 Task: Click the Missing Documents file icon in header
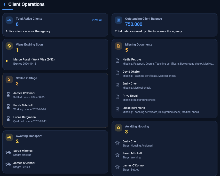coord(119,46)
